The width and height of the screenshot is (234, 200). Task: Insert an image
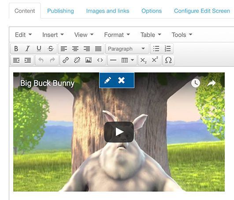point(89,60)
